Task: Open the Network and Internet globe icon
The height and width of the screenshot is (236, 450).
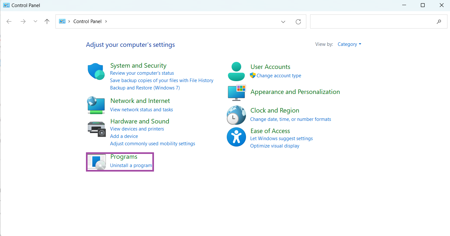Action: 96,105
